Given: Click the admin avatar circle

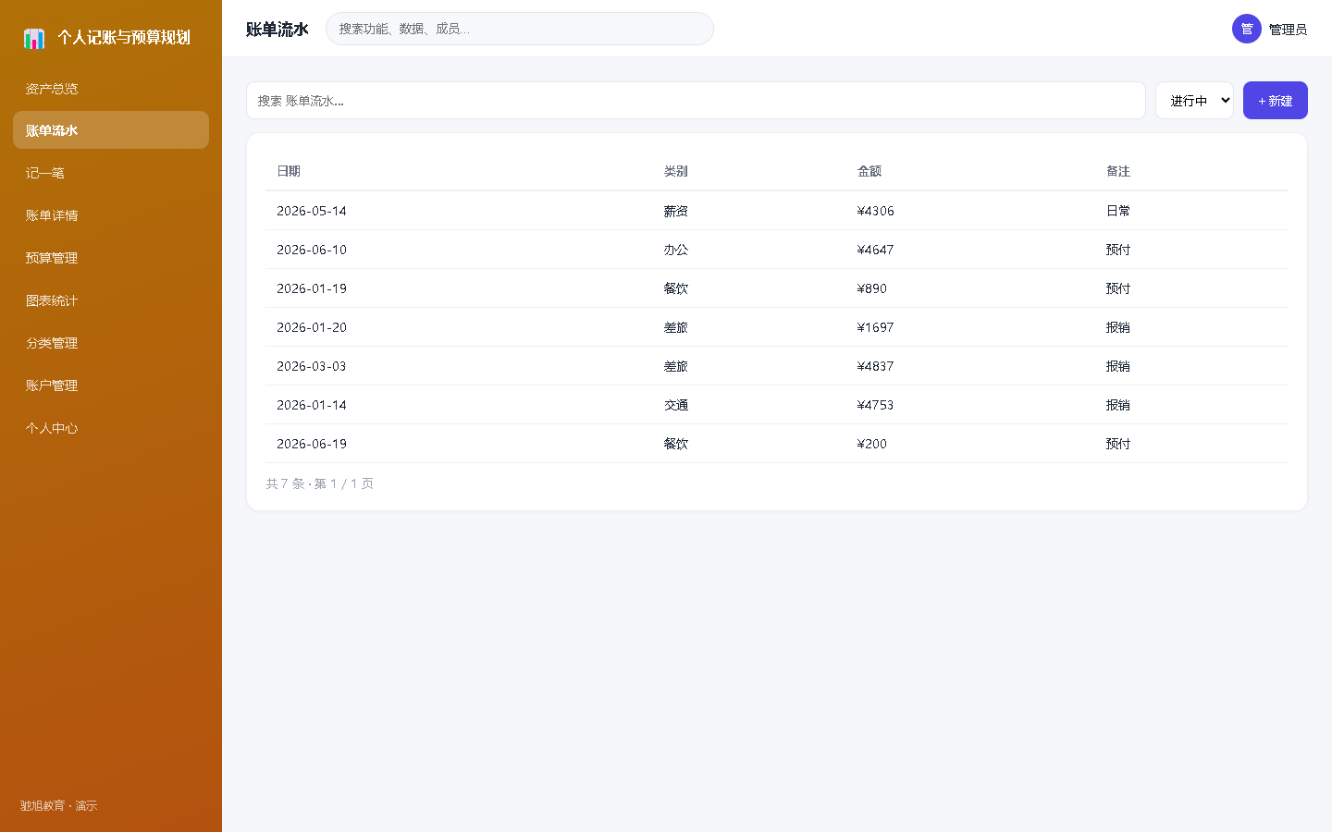Looking at the screenshot, I should click(1247, 29).
